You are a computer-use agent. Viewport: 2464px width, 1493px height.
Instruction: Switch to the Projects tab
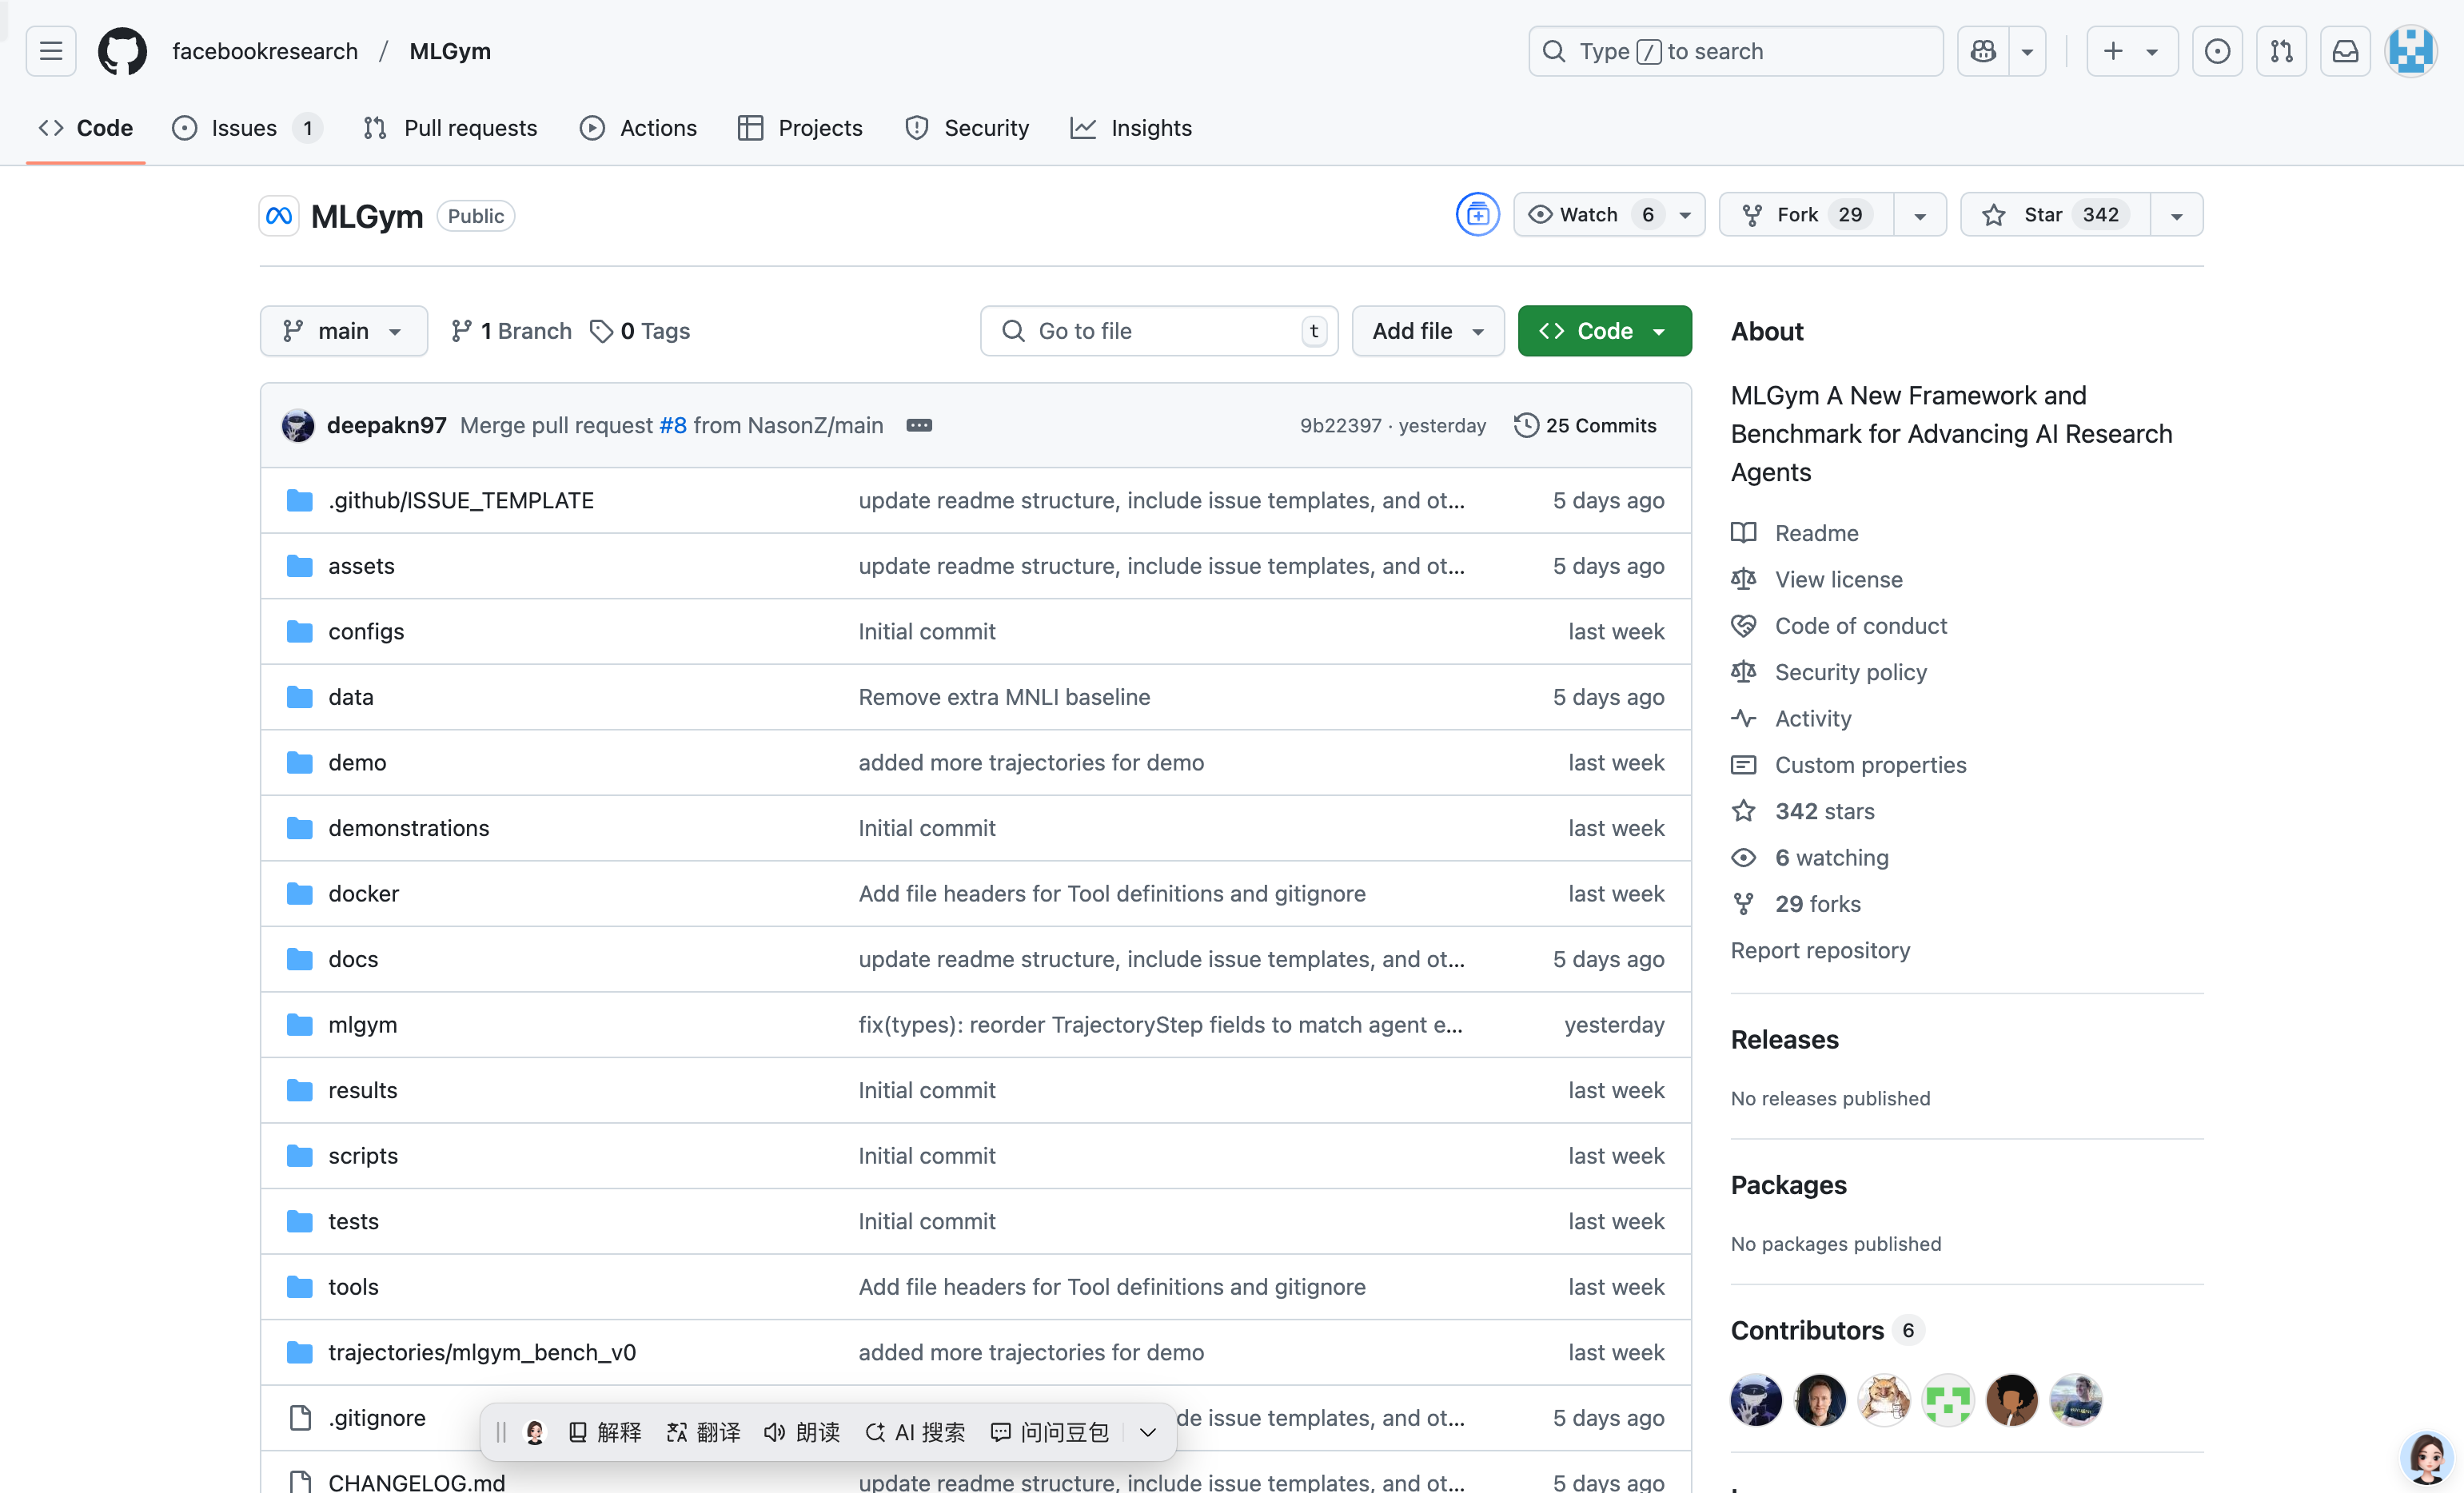tap(800, 128)
